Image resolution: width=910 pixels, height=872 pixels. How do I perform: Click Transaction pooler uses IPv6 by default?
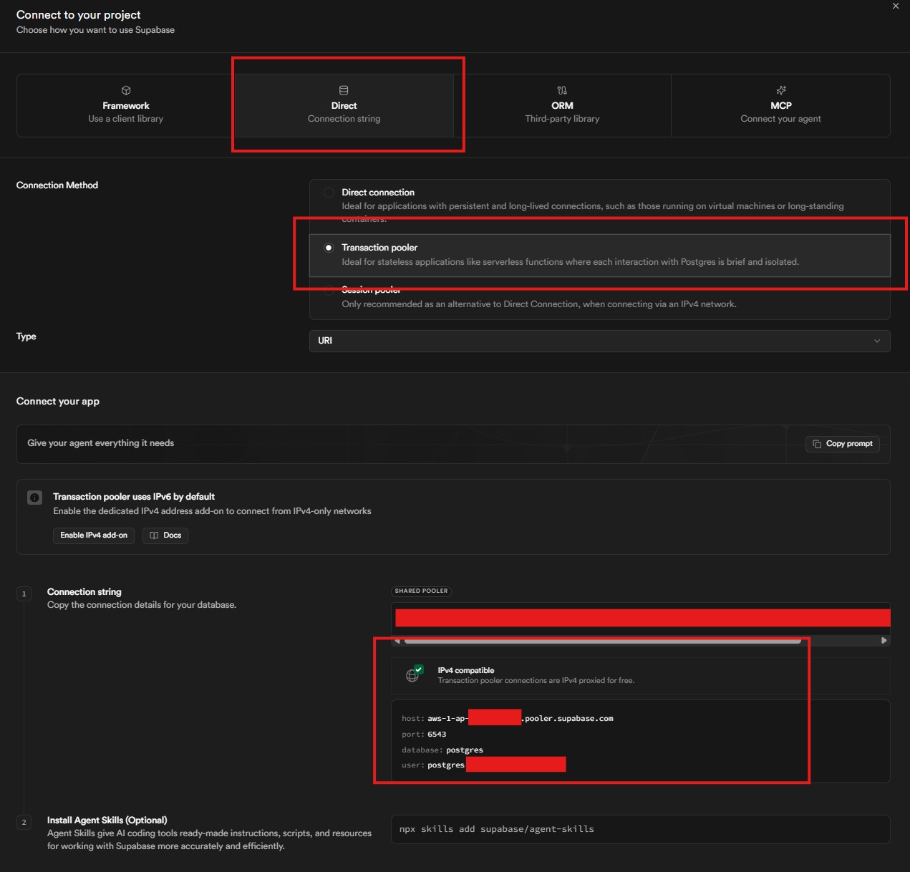click(x=134, y=496)
